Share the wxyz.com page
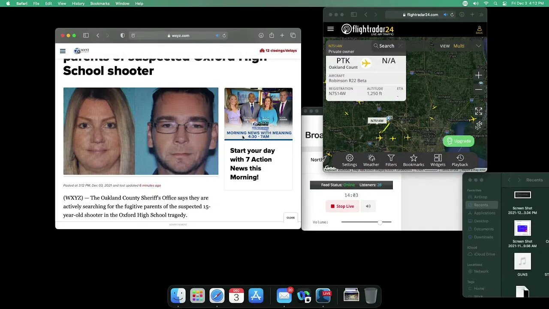Viewport: 549px width, 309px height. (271, 36)
